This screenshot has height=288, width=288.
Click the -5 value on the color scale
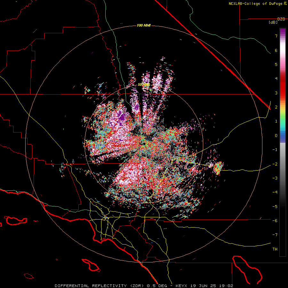pyautogui.click(x=275, y=206)
